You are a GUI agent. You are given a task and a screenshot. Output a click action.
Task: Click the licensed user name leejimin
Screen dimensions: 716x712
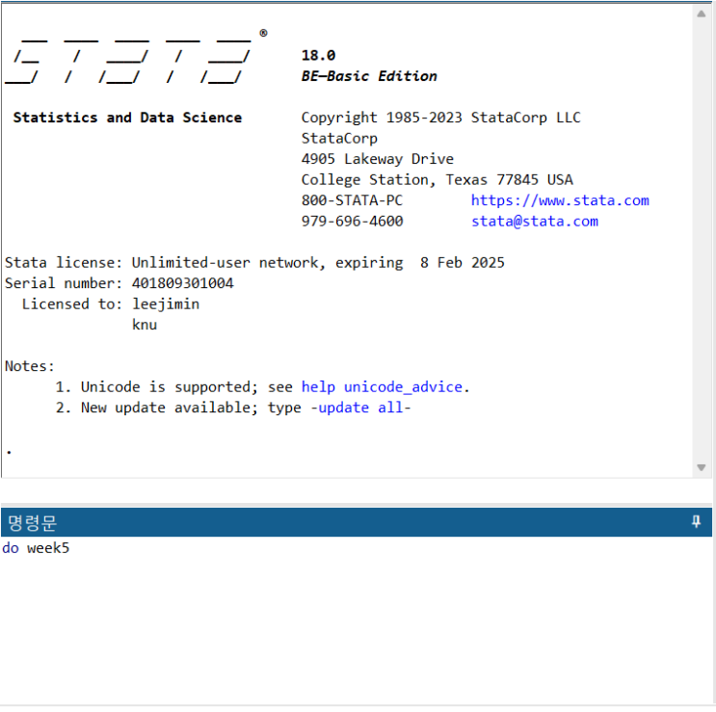pyautogui.click(x=166, y=304)
